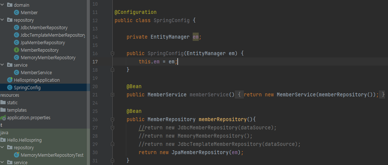Click the Hello.Hellospring package icon

(3, 140)
